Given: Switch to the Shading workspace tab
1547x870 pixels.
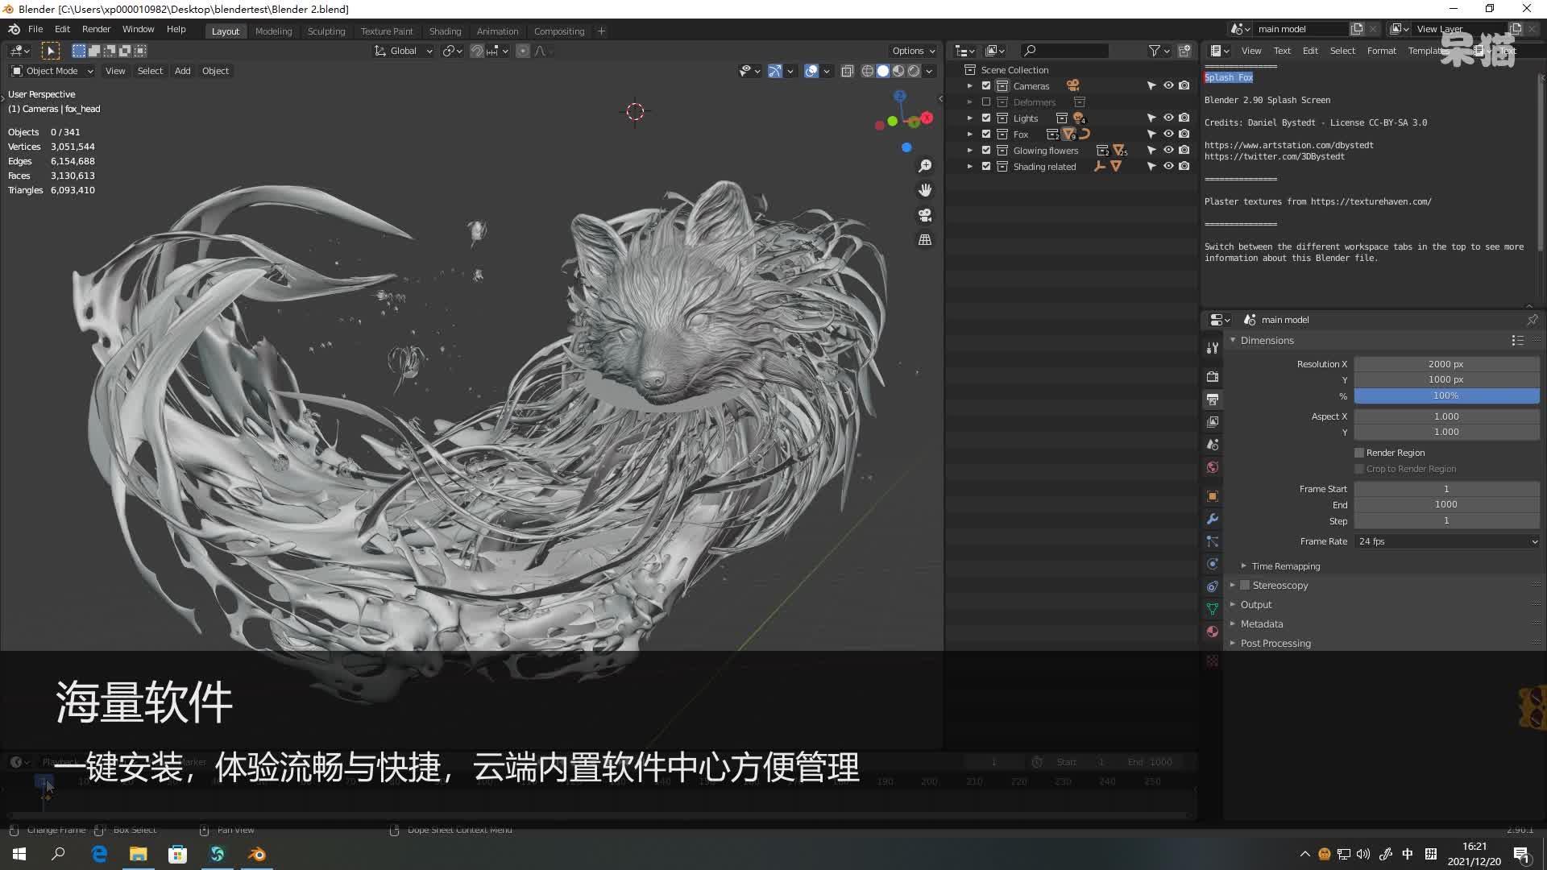Looking at the screenshot, I should tap(445, 31).
